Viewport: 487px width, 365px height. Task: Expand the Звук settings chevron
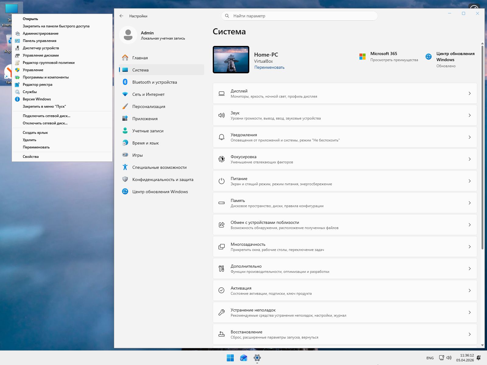pyautogui.click(x=469, y=115)
